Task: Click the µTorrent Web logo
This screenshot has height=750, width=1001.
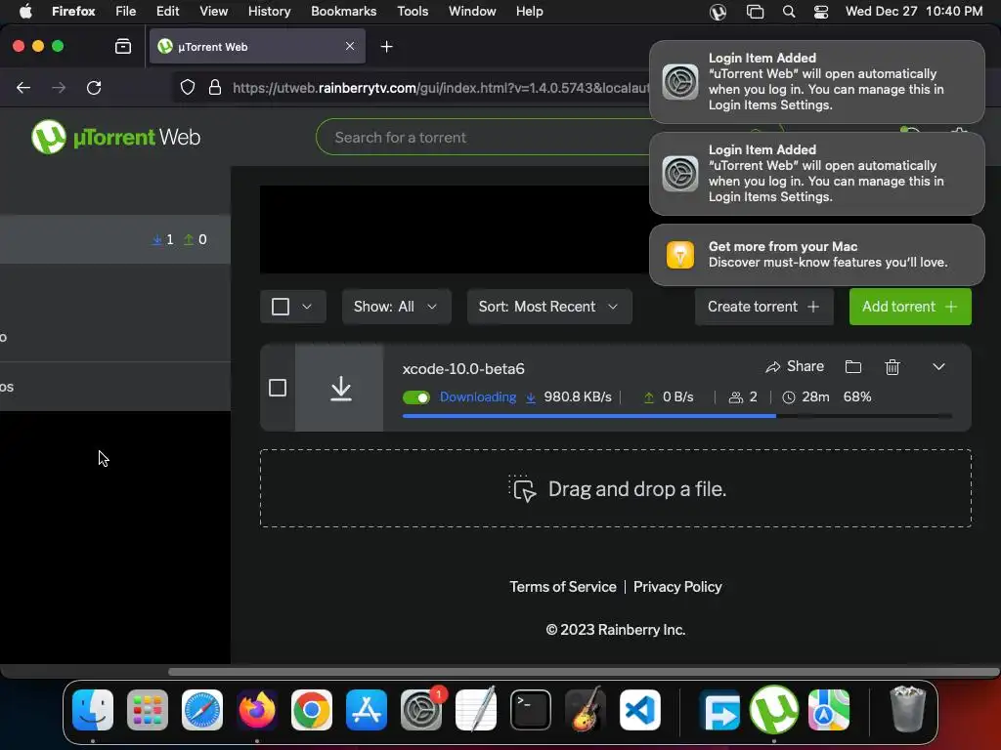Action: [x=116, y=137]
